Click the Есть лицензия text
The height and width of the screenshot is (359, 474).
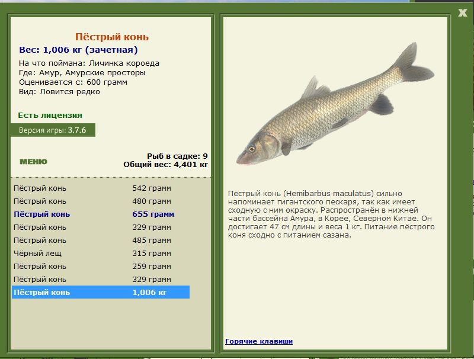pyautogui.click(x=50, y=115)
